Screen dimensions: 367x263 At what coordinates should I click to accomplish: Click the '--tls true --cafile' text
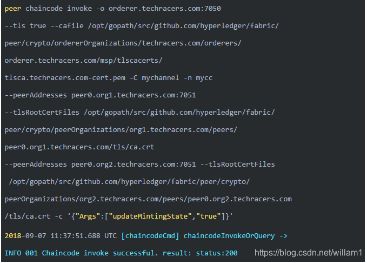pyautogui.click(x=44, y=26)
